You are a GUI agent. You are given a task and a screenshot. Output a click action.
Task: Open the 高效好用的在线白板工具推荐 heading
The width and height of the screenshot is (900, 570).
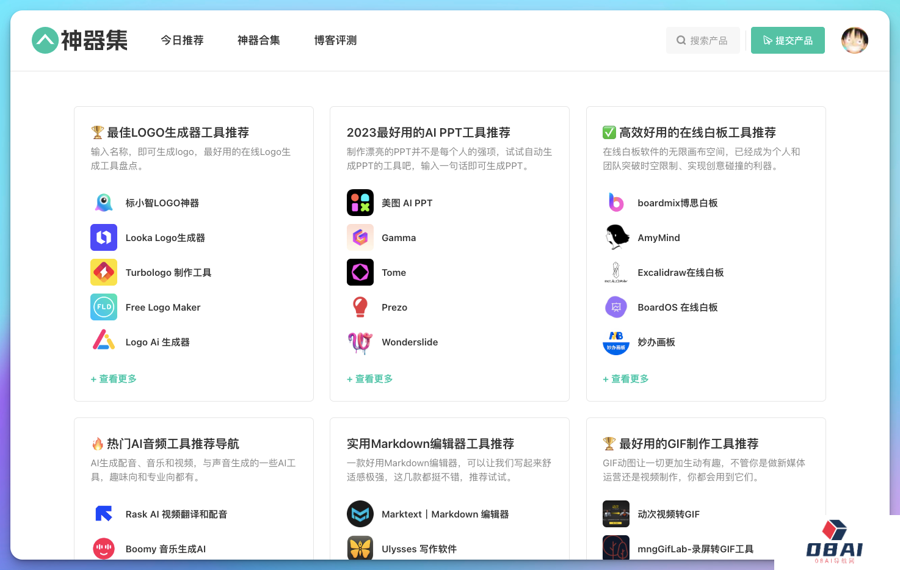(x=689, y=132)
